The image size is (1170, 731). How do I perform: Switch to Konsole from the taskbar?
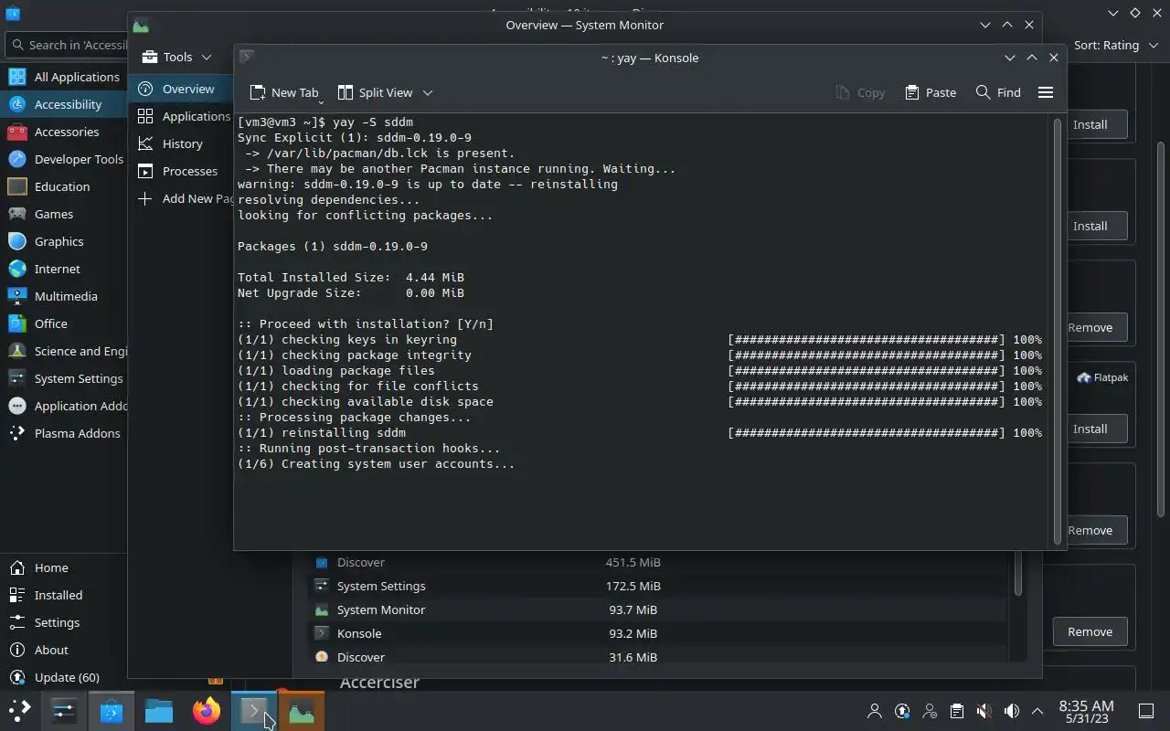253,710
